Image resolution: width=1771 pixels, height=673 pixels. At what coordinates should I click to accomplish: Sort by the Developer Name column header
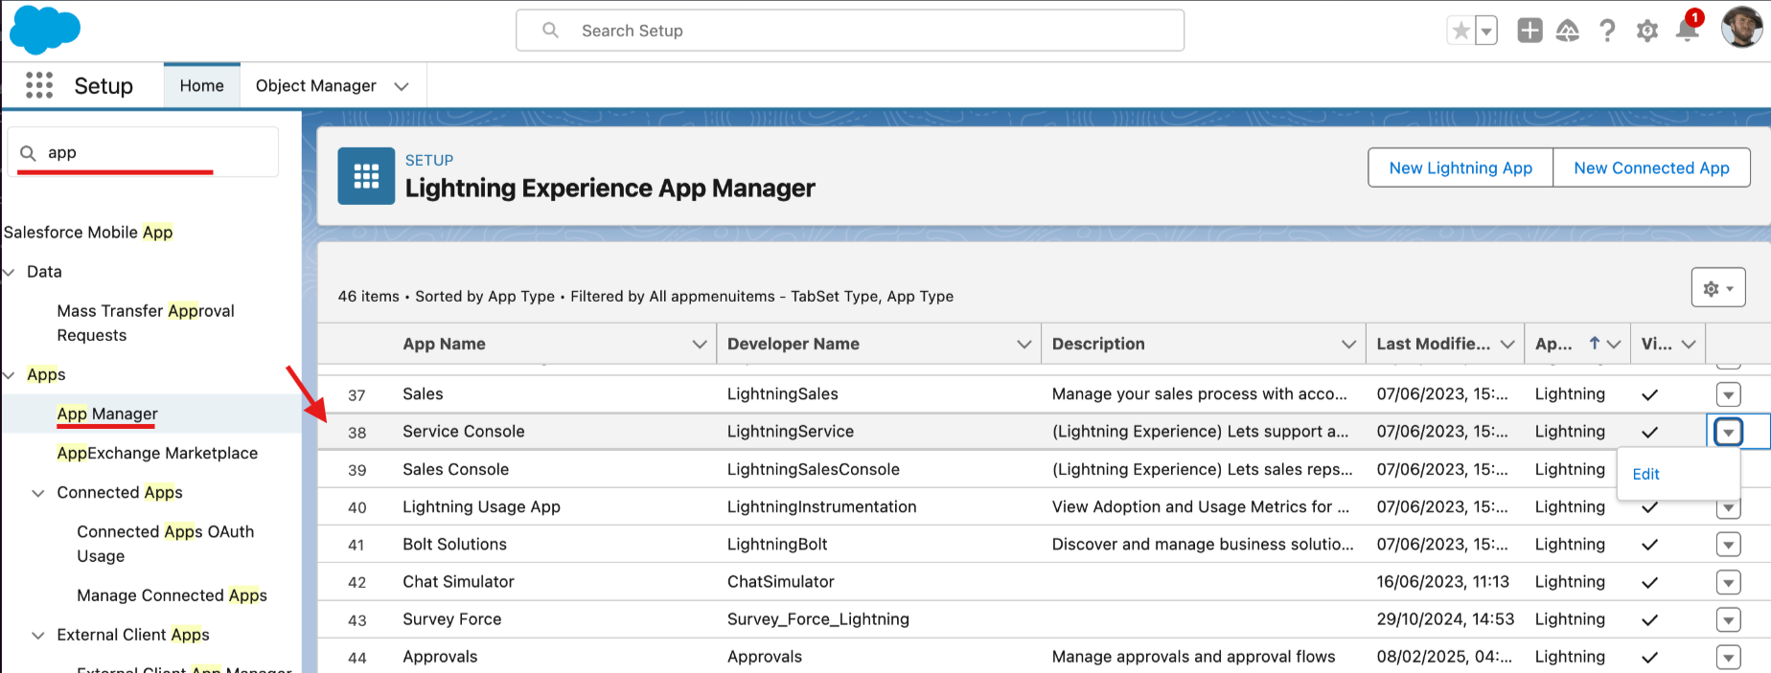[793, 344]
